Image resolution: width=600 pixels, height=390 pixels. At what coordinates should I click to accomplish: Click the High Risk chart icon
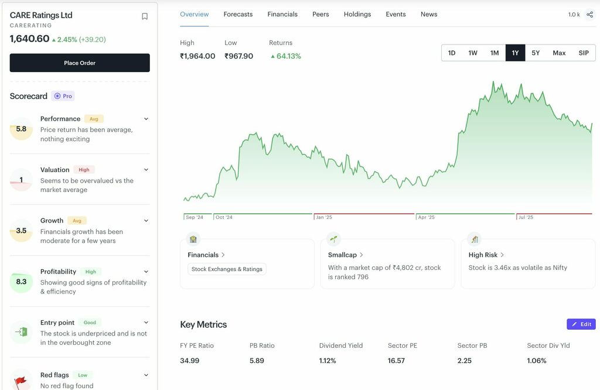475,240
